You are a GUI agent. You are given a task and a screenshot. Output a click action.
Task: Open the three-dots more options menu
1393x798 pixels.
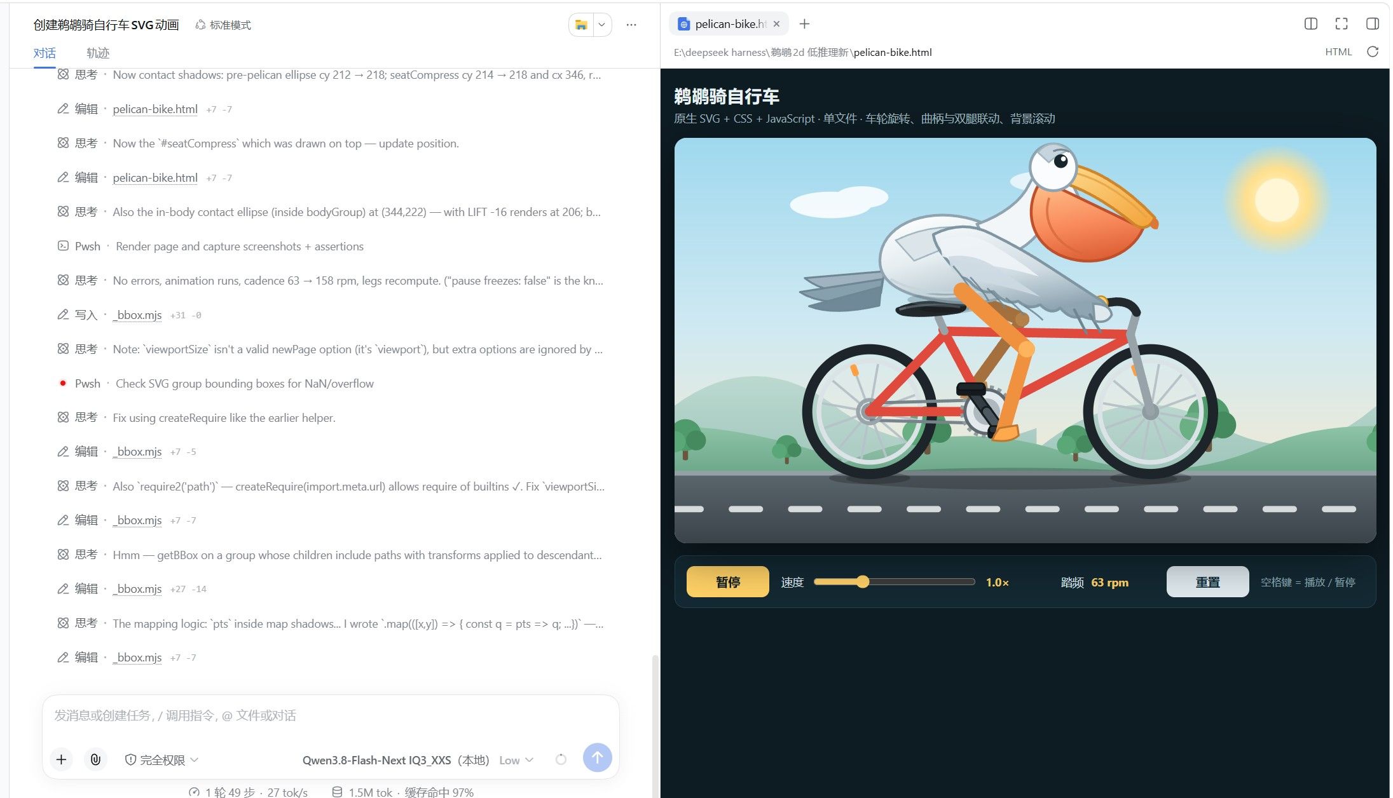coord(631,25)
